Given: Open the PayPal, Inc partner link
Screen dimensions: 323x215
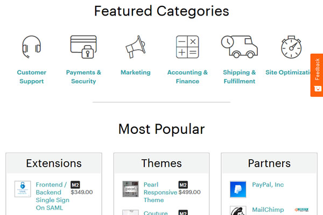Looking at the screenshot, I should click(268, 185).
